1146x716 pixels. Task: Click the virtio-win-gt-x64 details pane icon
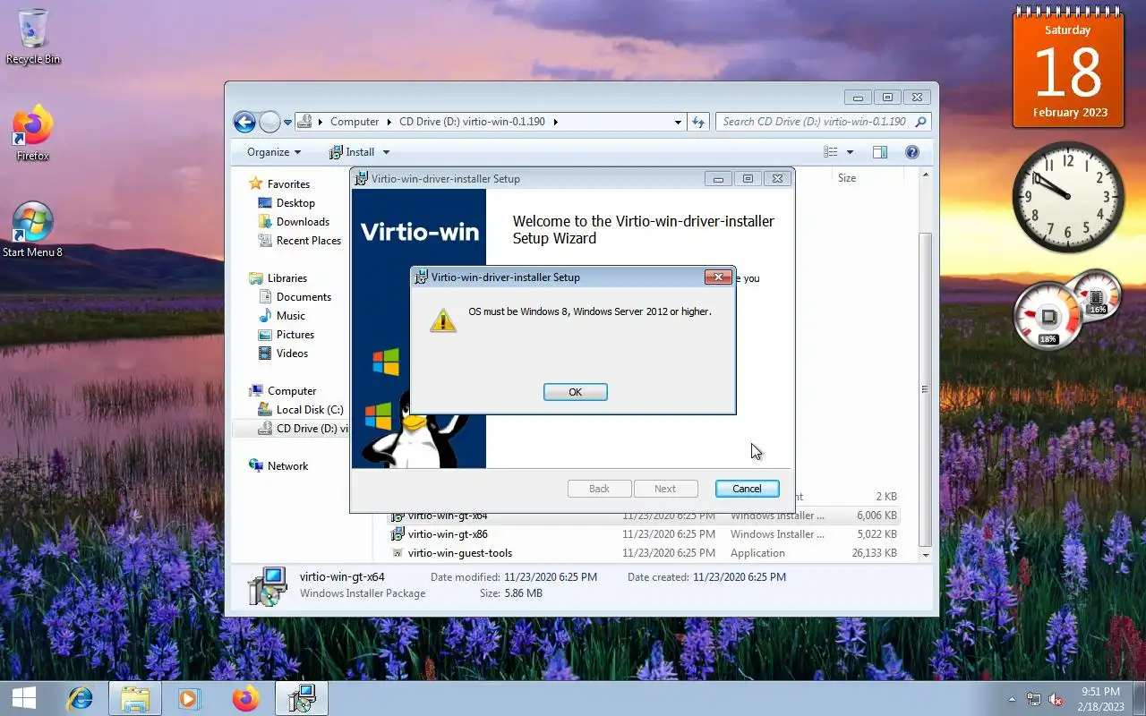coord(267,586)
